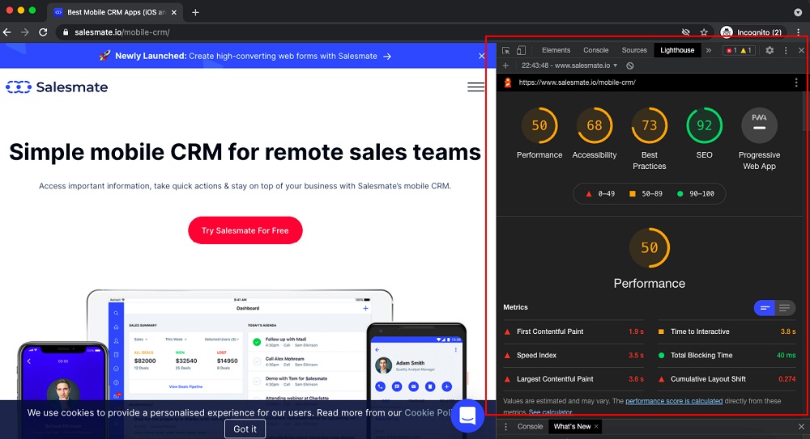The height and width of the screenshot is (439, 810).
Task: Open drawer three-dot menu beside Console
Action: (505, 427)
